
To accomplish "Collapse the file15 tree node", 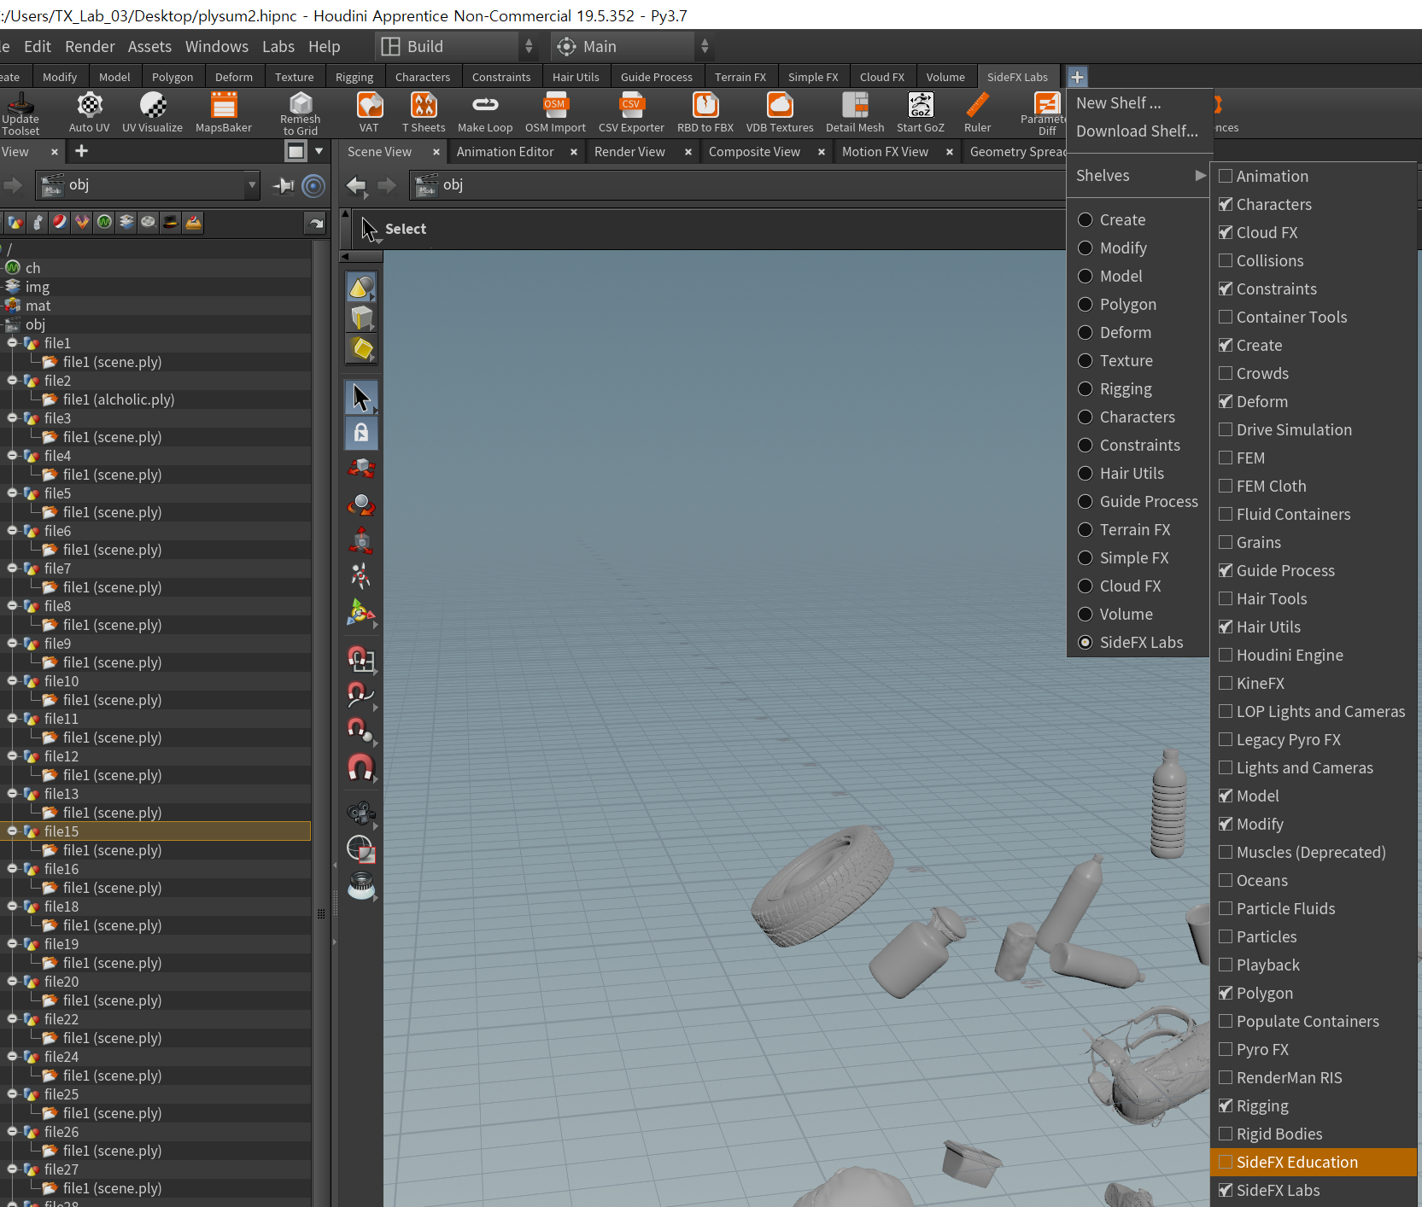I will (13, 831).
